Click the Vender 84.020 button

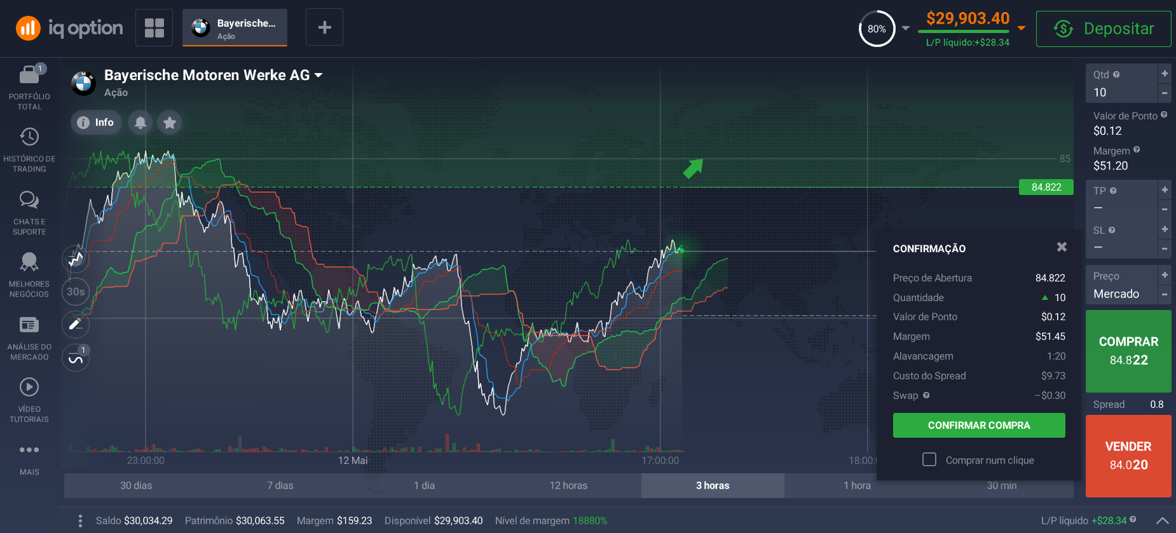pos(1128,456)
